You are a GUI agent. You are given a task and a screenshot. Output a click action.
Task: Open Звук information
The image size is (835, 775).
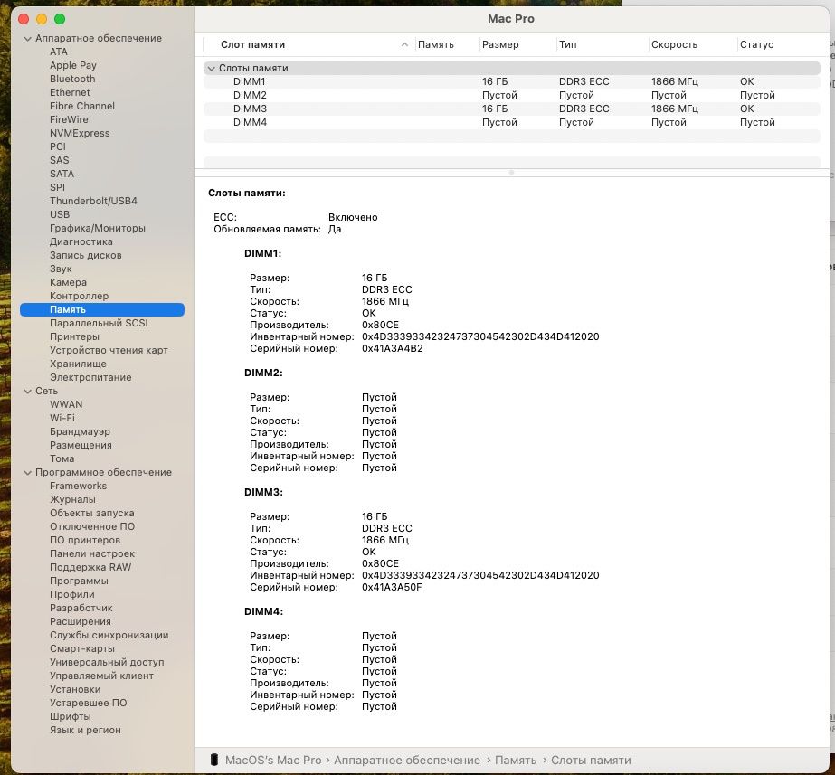pos(61,269)
